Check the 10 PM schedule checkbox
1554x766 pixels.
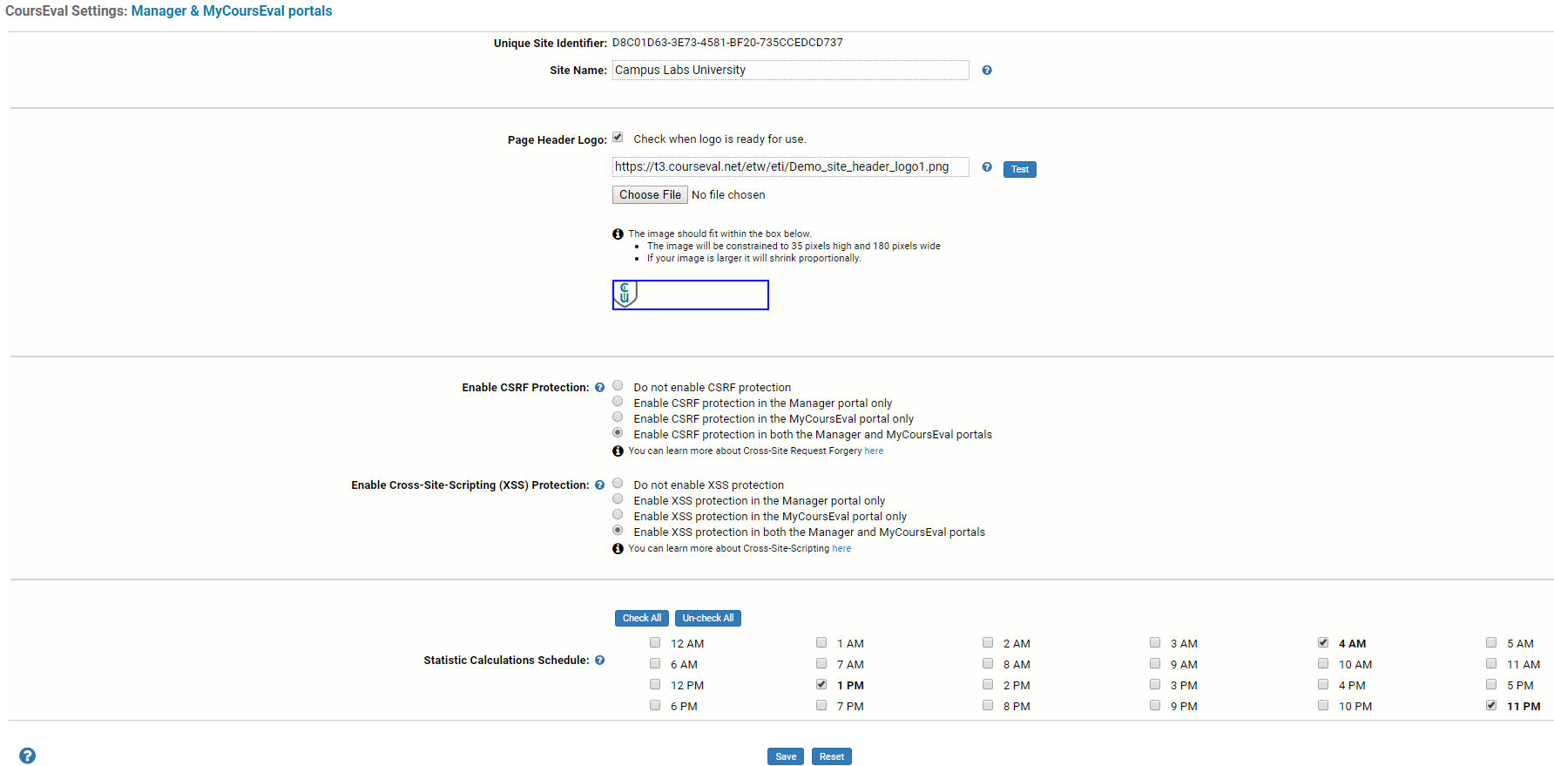click(x=1323, y=706)
